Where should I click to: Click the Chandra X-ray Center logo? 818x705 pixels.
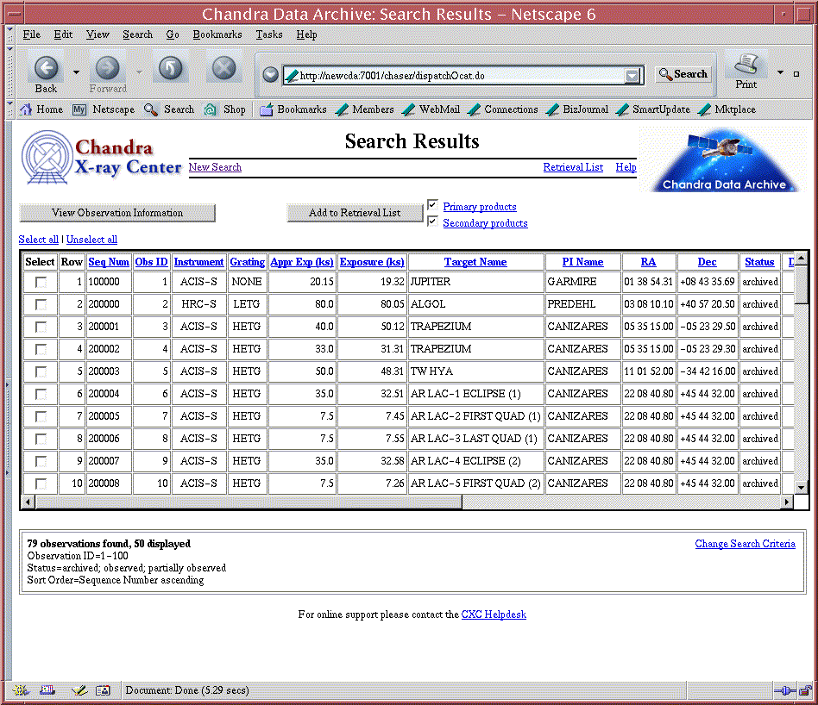pos(102,158)
